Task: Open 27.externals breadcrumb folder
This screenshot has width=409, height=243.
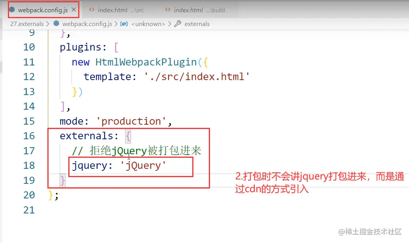Action: click(x=27, y=24)
